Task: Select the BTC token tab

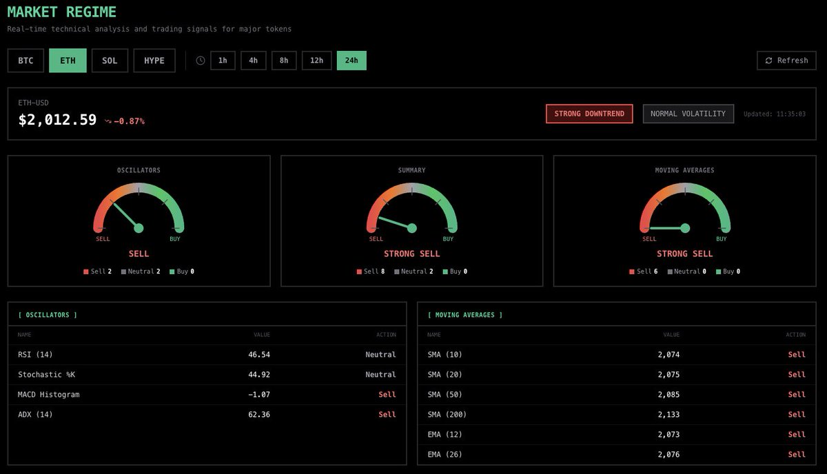Action: tap(25, 61)
